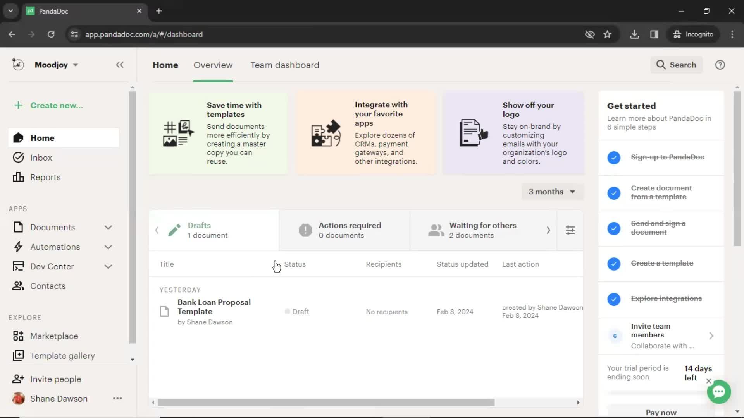Open the Bank Loan Proposal Template document

(x=214, y=307)
